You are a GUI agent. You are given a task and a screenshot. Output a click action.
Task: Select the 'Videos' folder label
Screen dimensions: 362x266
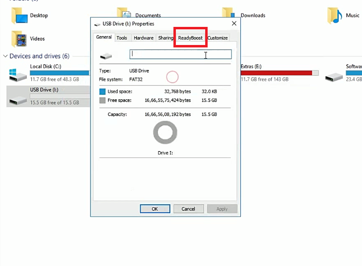coord(37,39)
